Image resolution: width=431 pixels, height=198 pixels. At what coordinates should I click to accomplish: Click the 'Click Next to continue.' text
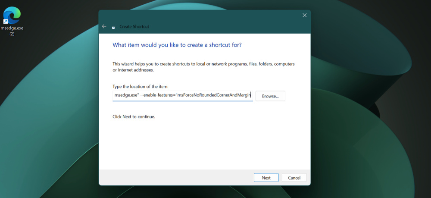(134, 116)
